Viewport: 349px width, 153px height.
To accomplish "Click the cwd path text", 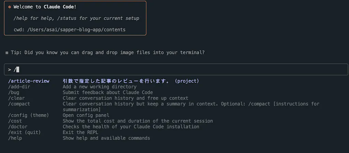I will point(76,30).
